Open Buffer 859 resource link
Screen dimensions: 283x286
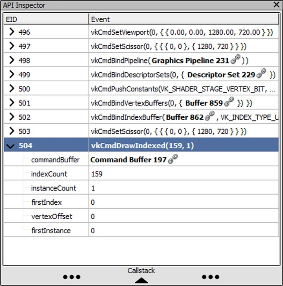(204, 103)
